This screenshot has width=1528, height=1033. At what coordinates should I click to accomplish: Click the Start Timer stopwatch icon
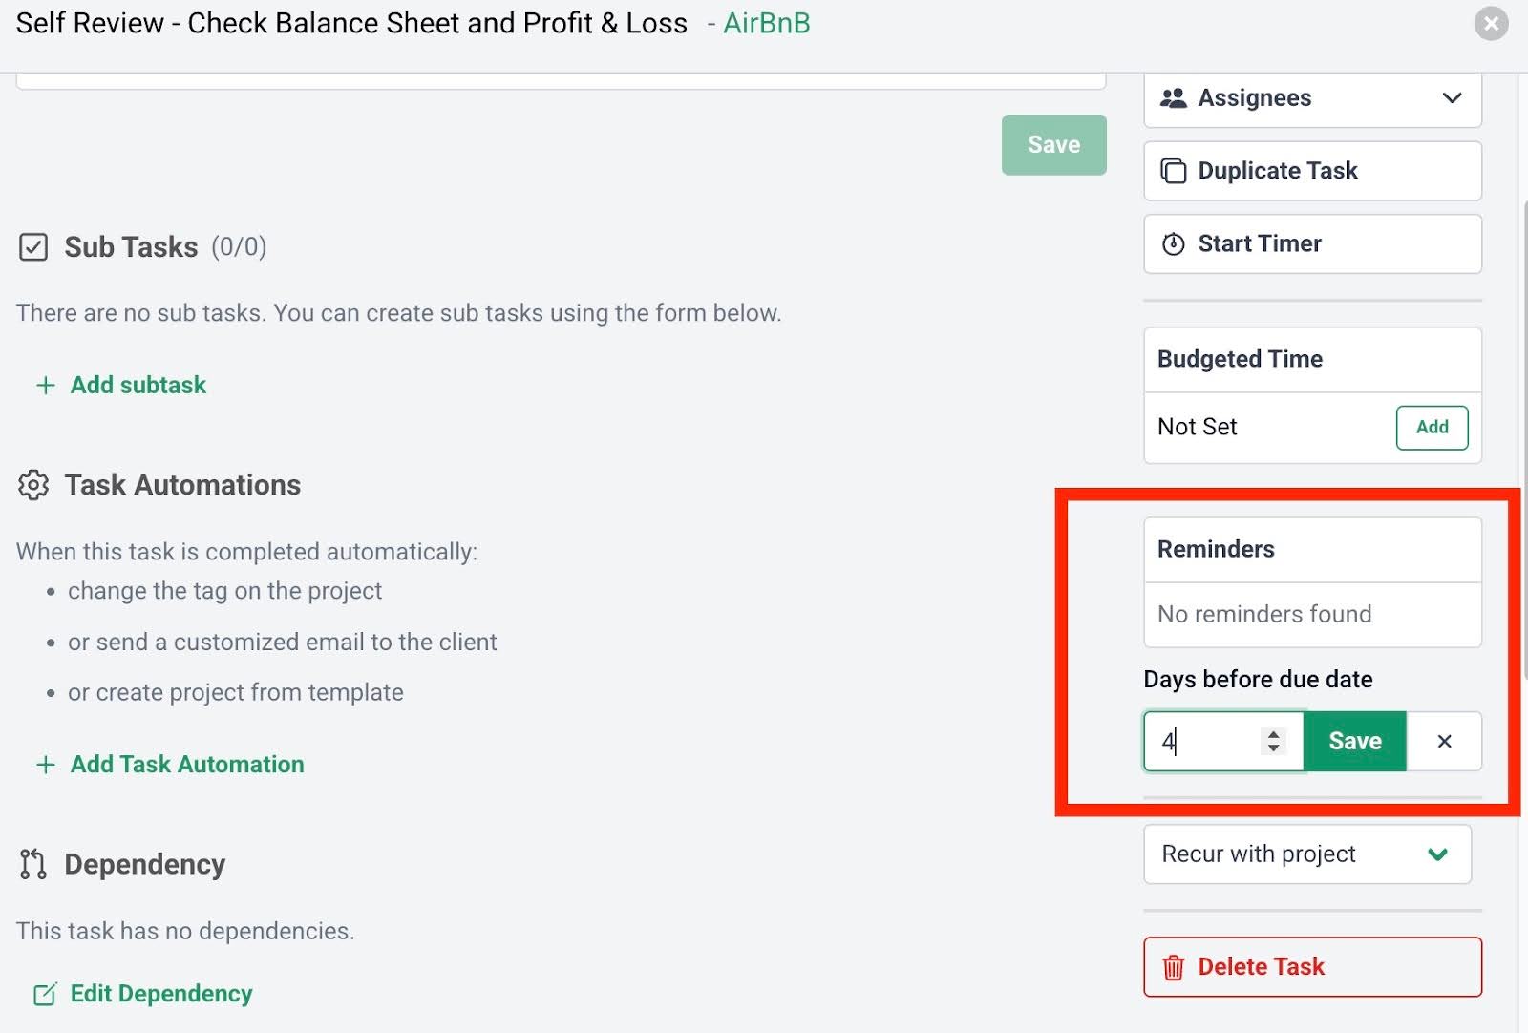(x=1173, y=244)
